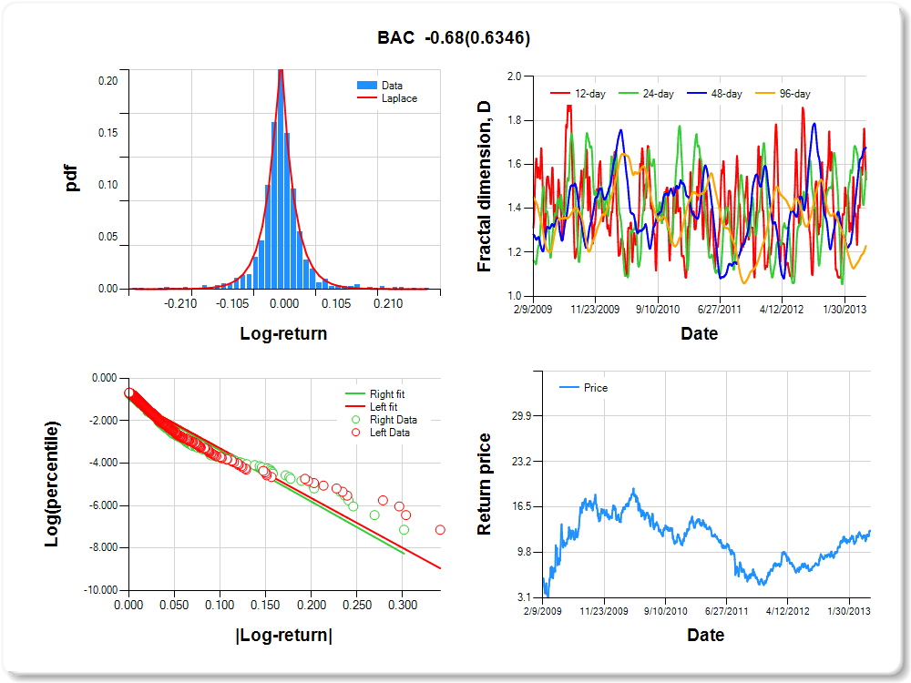
Task: Click the pdf axis title
Action: tap(71, 178)
